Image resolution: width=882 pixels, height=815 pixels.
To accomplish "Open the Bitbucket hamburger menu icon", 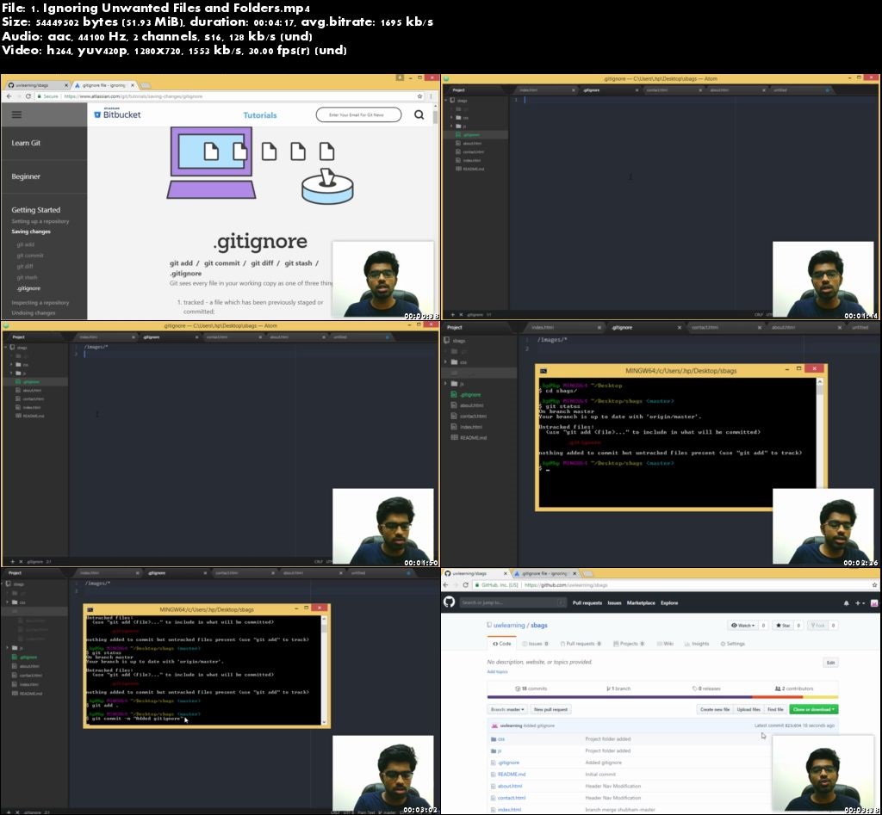I will 16,114.
